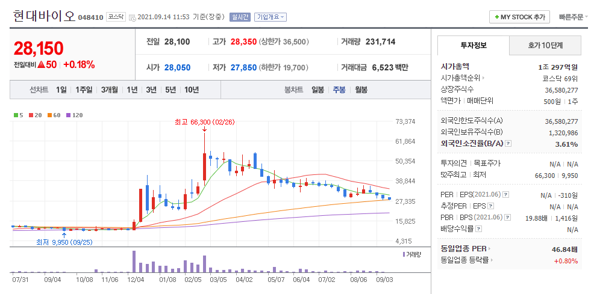Click the 현대바이오 stock name heading
The height and width of the screenshot is (294, 591).
coord(44,16)
